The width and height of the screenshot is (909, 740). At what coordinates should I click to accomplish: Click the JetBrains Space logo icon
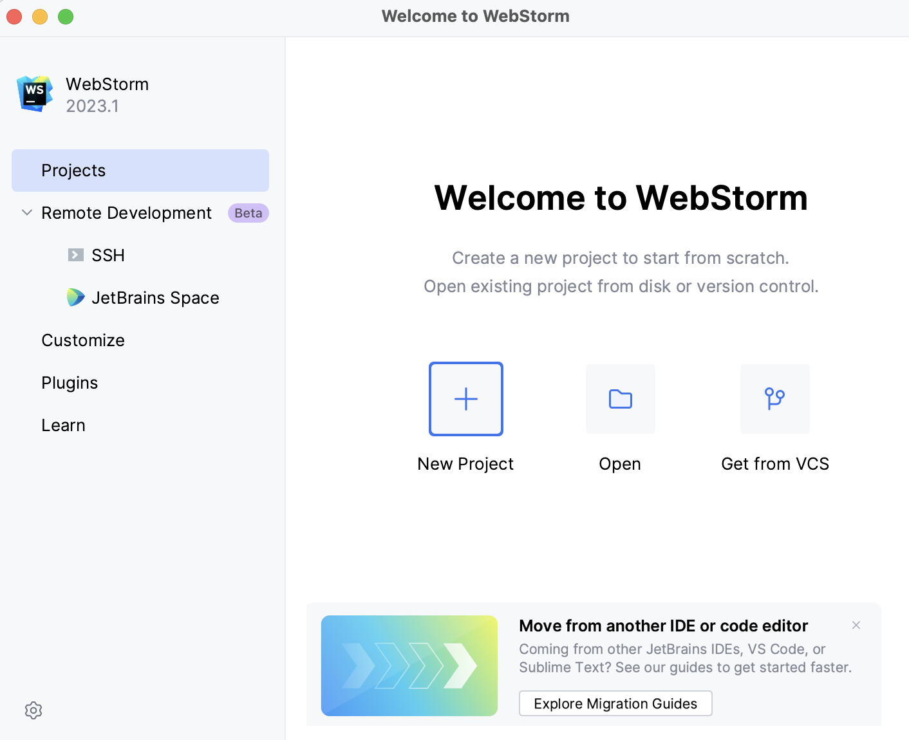pyautogui.click(x=76, y=297)
